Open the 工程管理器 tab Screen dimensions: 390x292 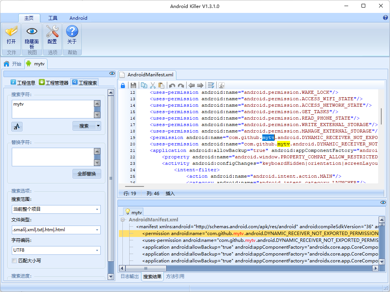click(54, 83)
